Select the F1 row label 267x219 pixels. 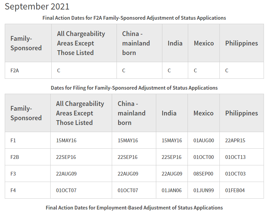click(13, 140)
